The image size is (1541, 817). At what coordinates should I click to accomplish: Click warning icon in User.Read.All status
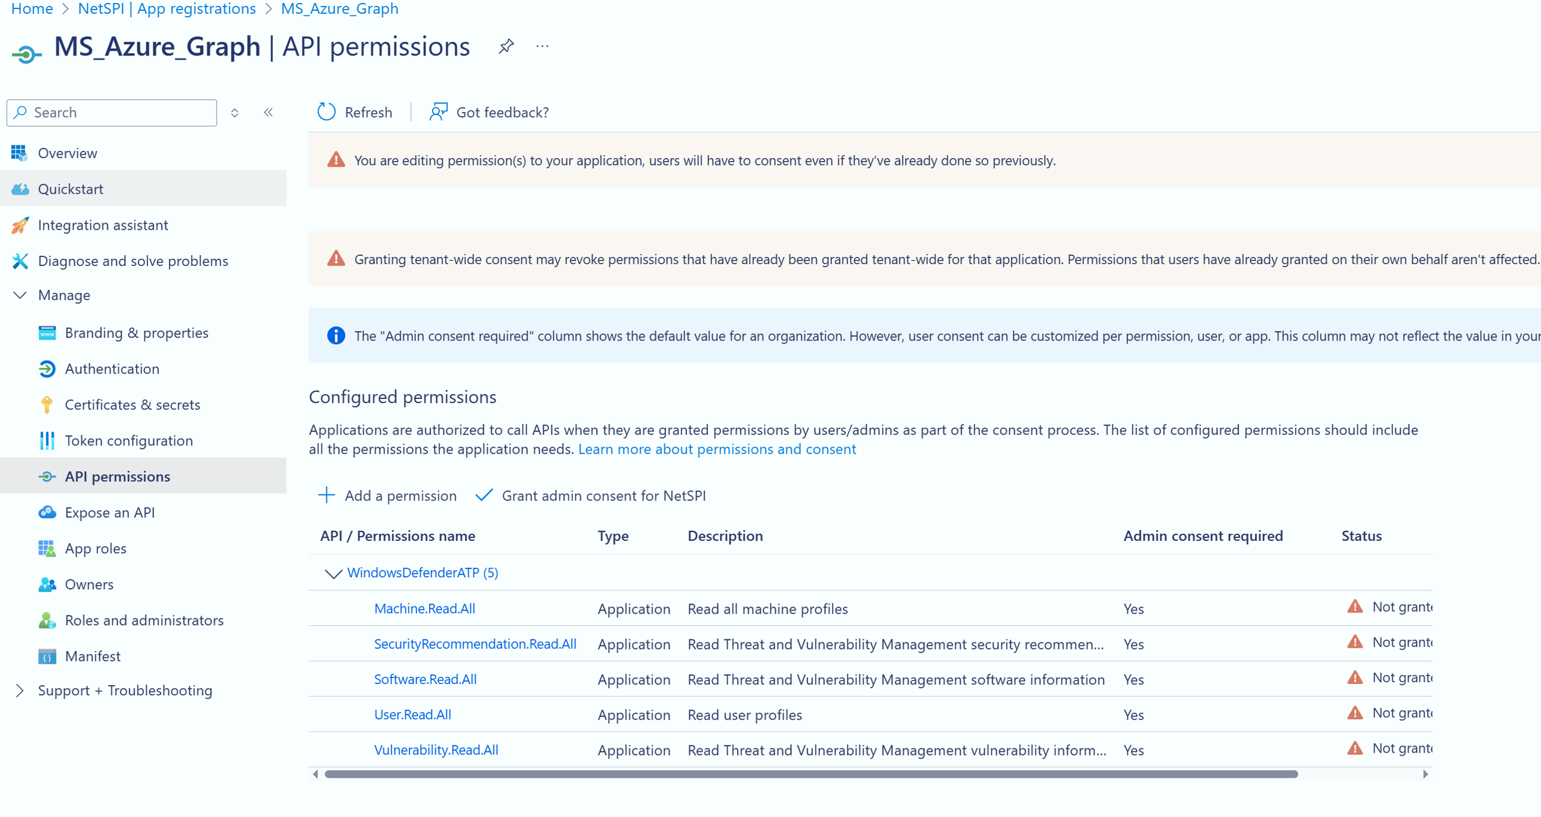coord(1355,712)
